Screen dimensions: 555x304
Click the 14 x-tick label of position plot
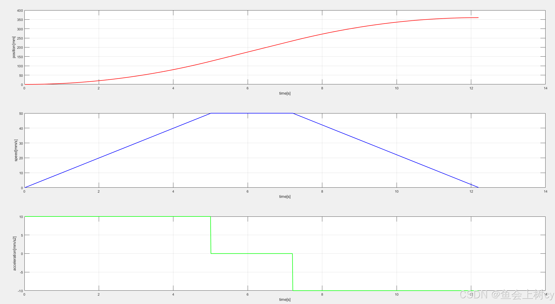tap(546, 88)
